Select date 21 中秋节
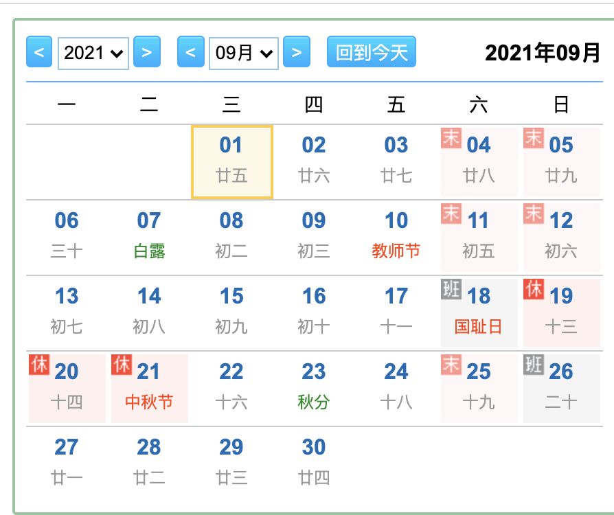 (x=149, y=389)
